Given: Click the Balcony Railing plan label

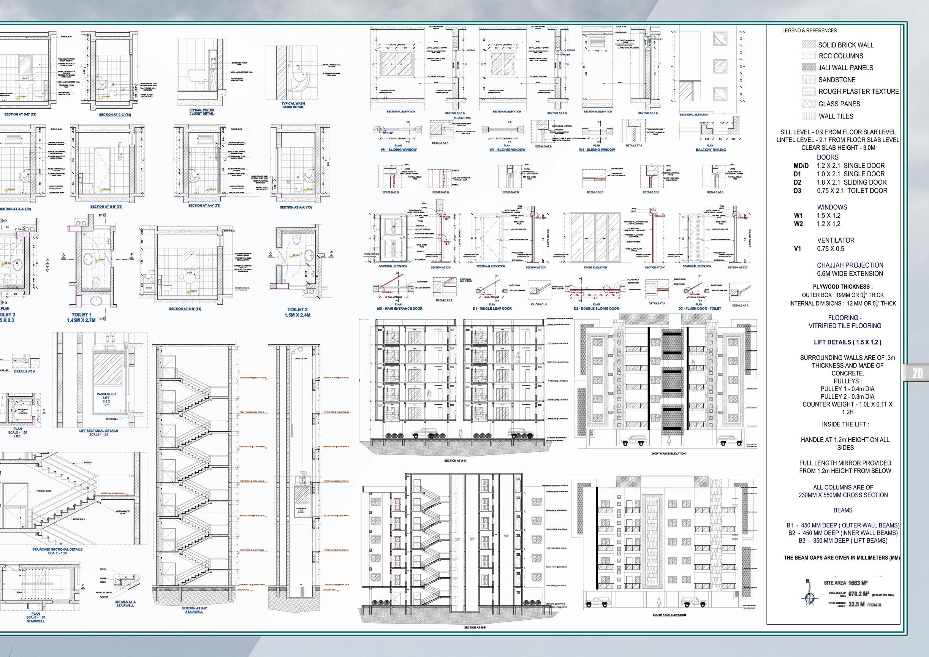Looking at the screenshot, I should pyautogui.click(x=710, y=149).
